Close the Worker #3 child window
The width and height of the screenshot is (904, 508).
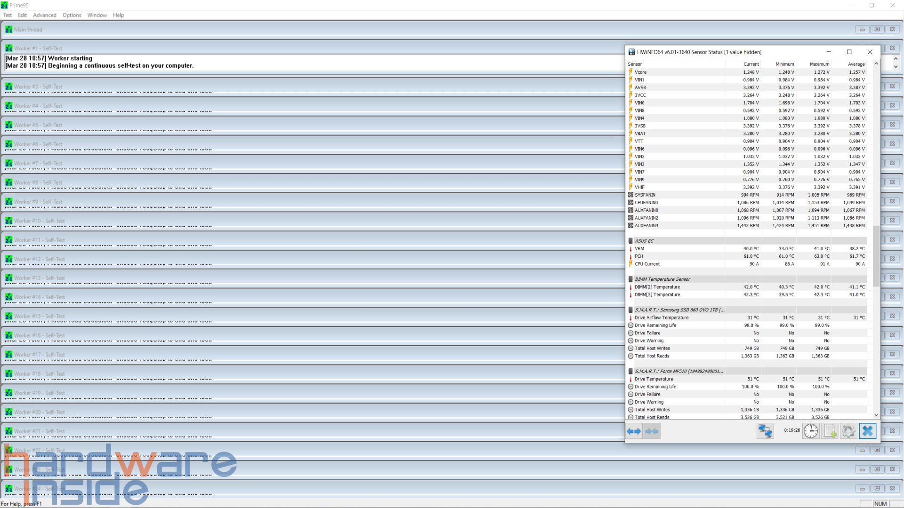pyautogui.click(x=892, y=87)
